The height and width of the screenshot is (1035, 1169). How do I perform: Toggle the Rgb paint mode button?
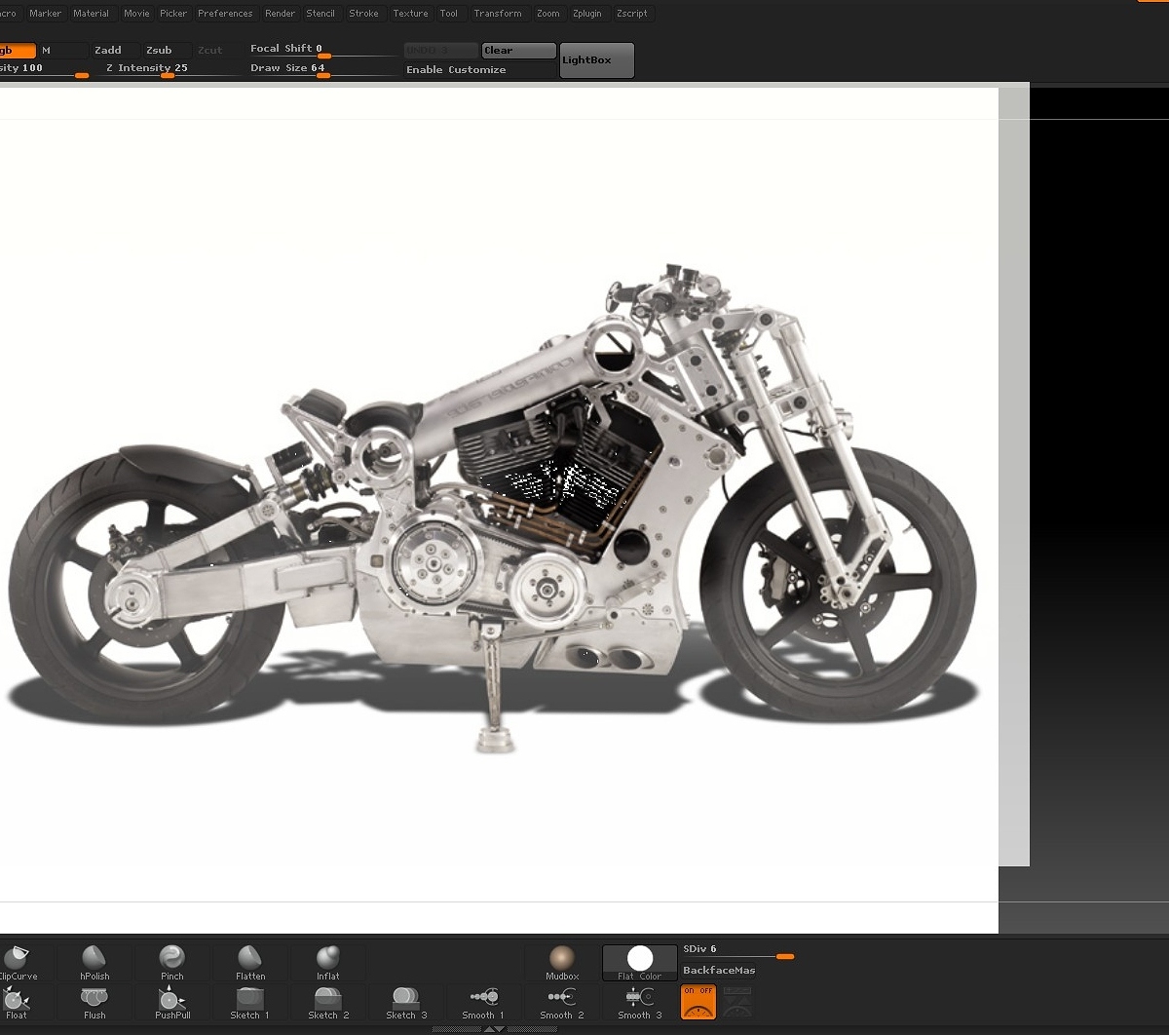(18, 50)
